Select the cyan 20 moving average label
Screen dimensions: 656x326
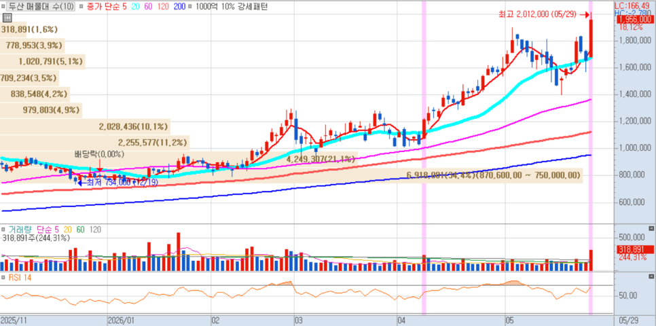[136, 6]
